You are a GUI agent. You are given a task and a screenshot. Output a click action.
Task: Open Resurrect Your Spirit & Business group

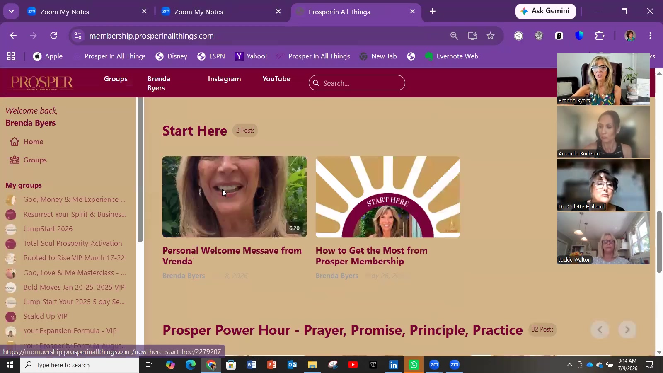coord(66,214)
